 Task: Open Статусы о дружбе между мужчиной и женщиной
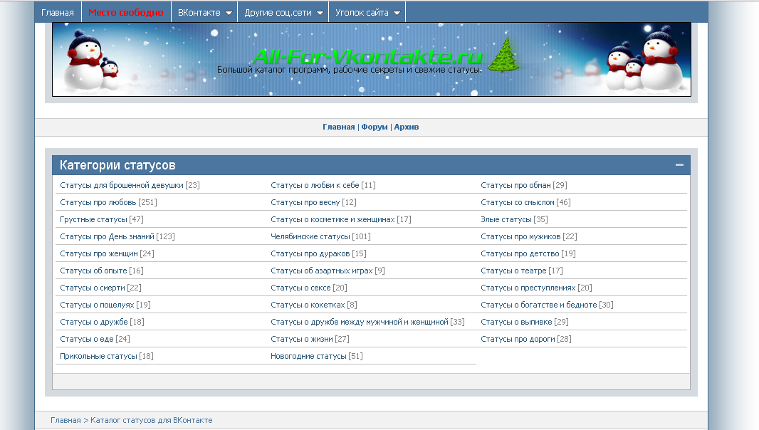tap(359, 322)
